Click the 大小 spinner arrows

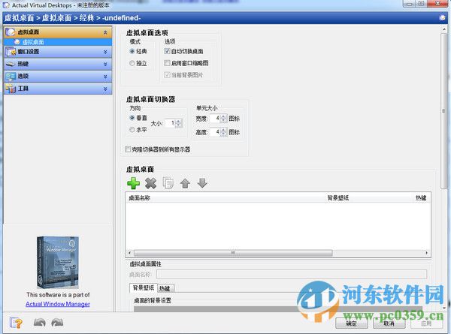click(179, 123)
